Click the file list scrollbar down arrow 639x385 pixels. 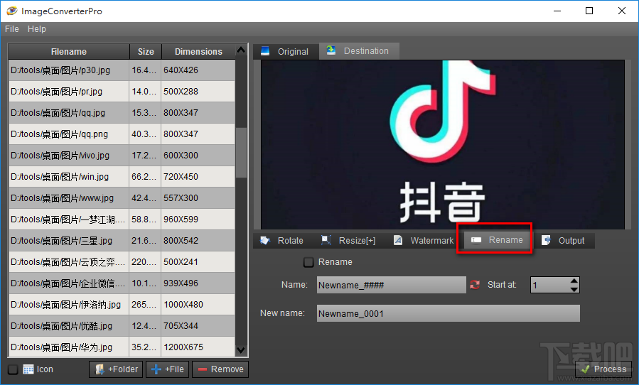241,350
